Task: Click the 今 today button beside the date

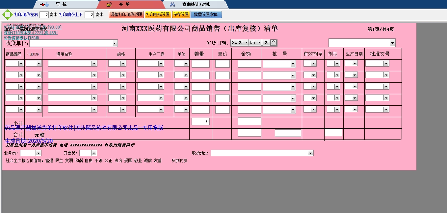Action: point(274,42)
